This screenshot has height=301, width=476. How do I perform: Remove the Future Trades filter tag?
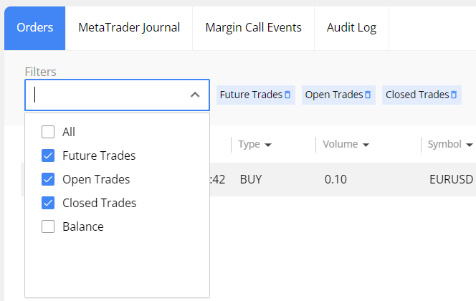[x=287, y=95]
